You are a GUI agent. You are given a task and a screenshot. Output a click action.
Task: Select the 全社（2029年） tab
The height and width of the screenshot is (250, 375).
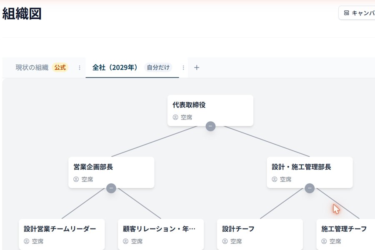tap(115, 67)
